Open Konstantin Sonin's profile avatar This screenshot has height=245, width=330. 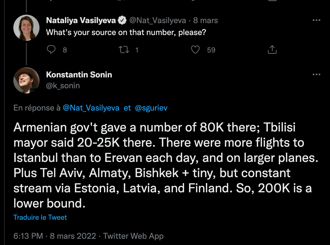tap(26, 80)
